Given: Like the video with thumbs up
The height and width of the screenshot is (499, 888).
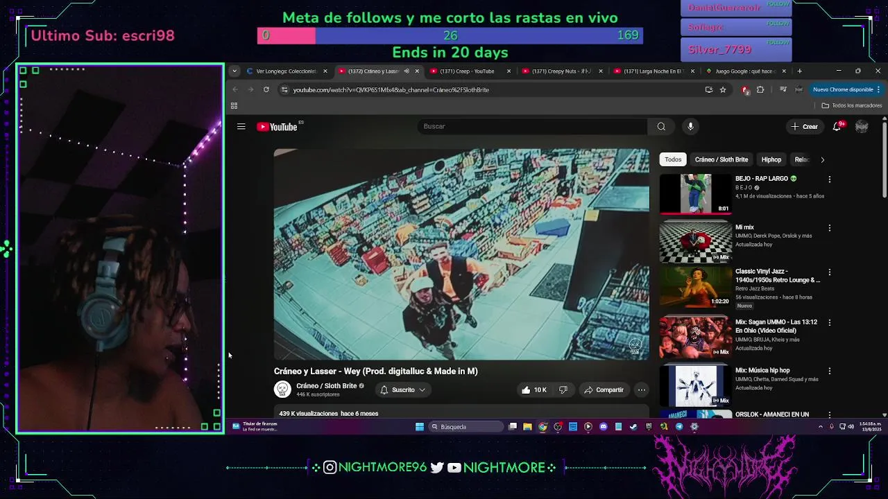Looking at the screenshot, I should point(533,389).
